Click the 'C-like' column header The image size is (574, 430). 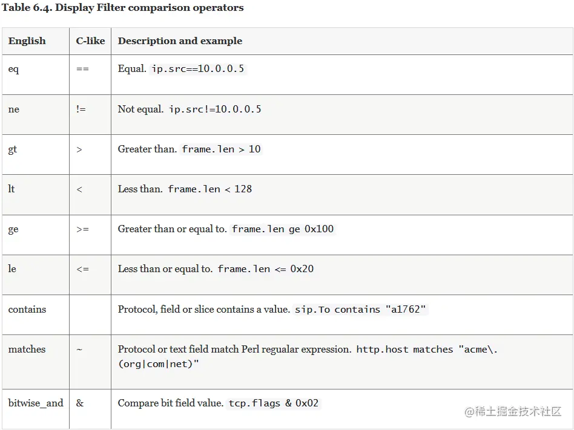pos(90,41)
